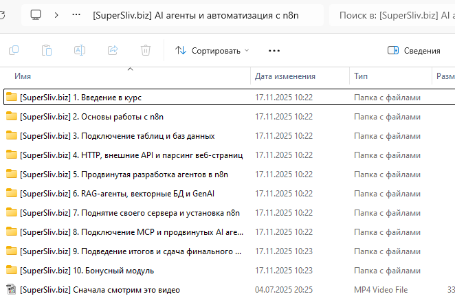The image size is (455, 305).
Task: Click date cell of "10. Бонусный модуль"
Action: coord(284,271)
